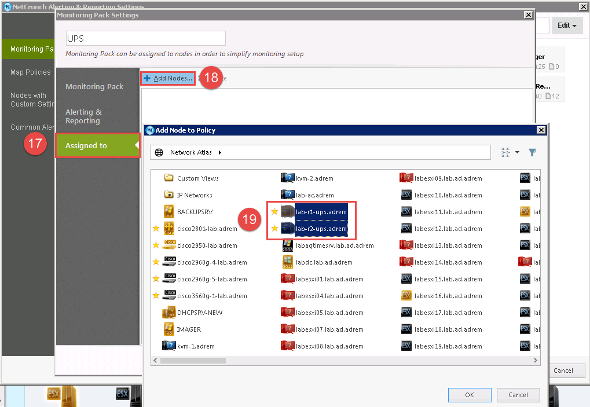Click the horizontal scrollbar thumb
590x407 pixels.
[193, 360]
